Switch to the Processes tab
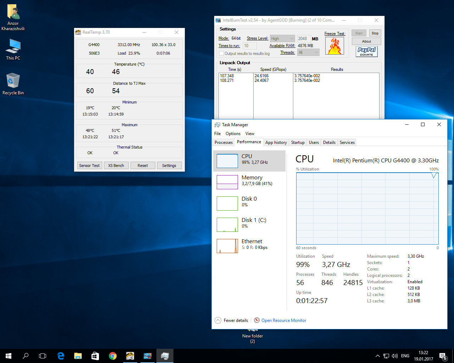 (x=223, y=143)
